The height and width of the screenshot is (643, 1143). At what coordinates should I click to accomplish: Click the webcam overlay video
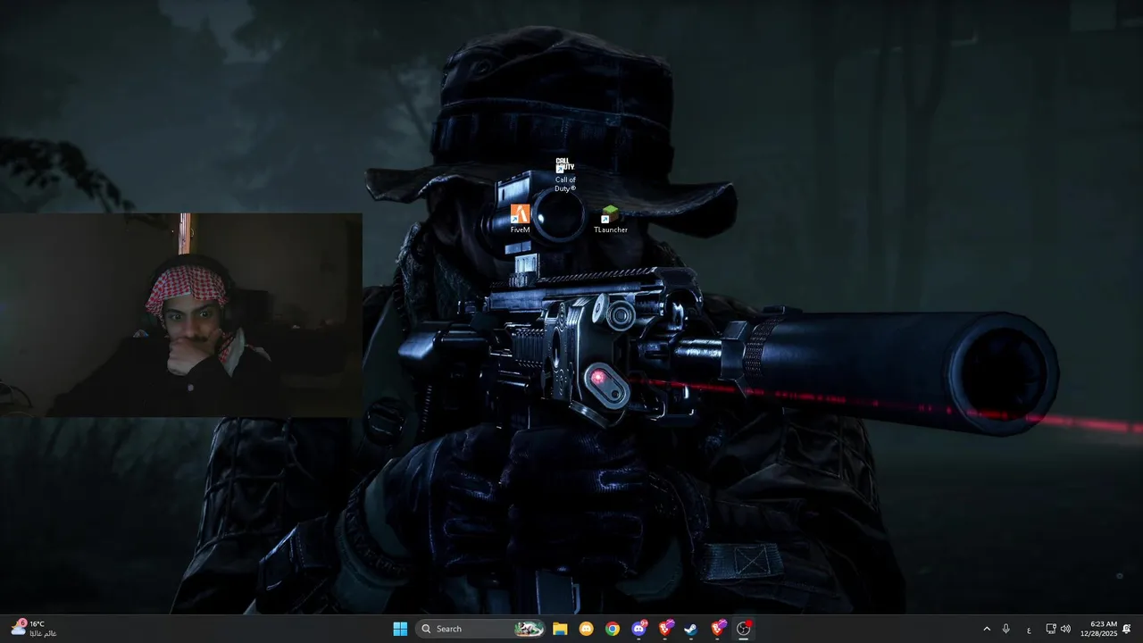click(x=181, y=314)
